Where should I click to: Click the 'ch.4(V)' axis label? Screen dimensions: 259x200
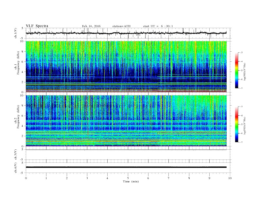pyautogui.click(x=16, y=168)
